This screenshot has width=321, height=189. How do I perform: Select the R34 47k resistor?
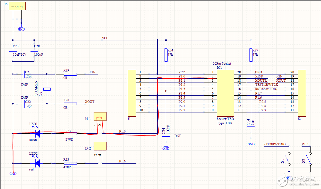[x=166, y=55]
